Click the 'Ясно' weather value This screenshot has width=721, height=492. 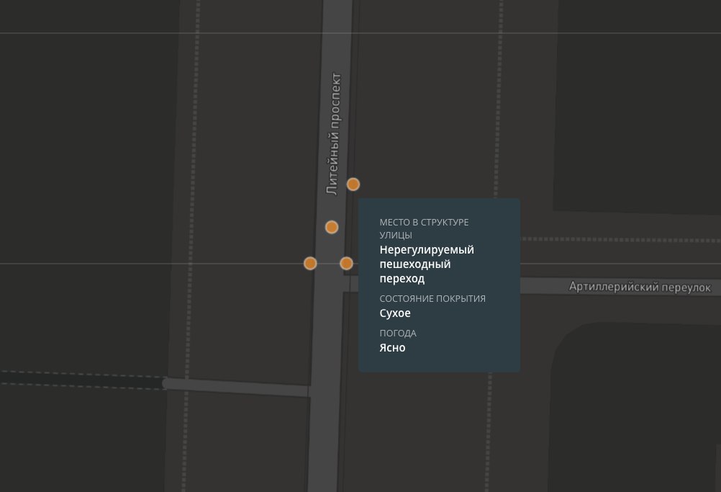(392, 347)
